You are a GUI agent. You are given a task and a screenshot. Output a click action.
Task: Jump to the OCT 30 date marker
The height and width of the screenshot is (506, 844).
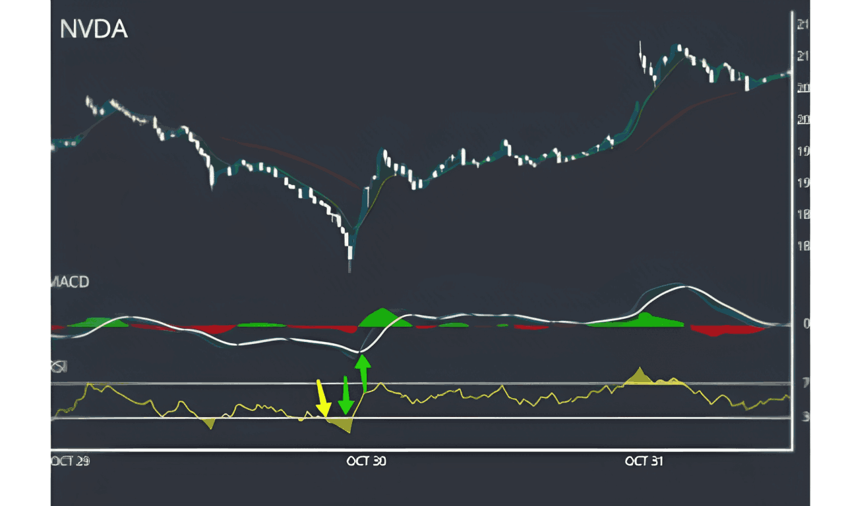click(366, 462)
